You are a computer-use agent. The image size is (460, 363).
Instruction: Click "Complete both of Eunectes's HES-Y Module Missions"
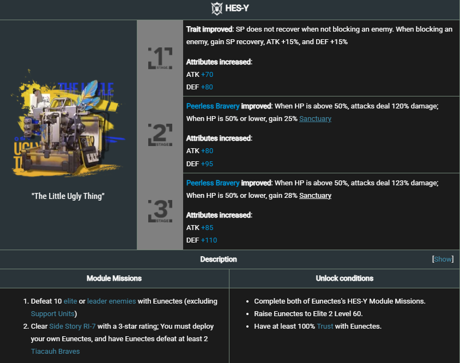pyautogui.click(x=340, y=301)
